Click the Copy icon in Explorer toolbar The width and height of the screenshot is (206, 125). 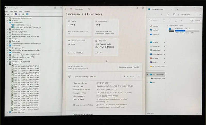tap(170, 20)
